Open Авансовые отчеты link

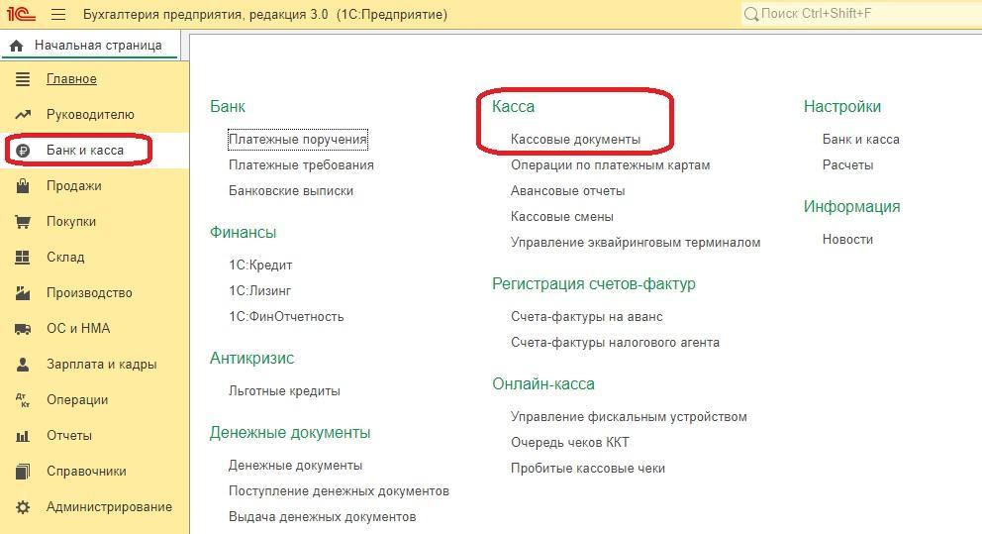pyautogui.click(x=567, y=191)
